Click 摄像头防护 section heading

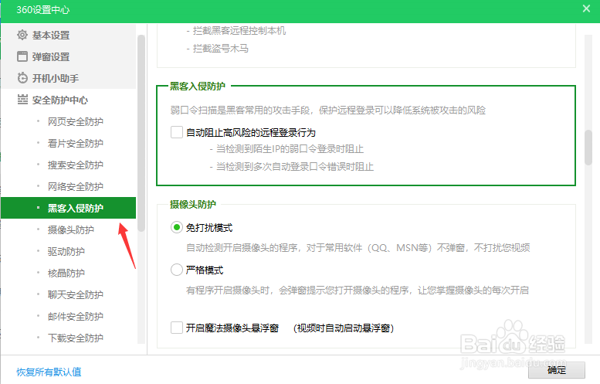193,204
